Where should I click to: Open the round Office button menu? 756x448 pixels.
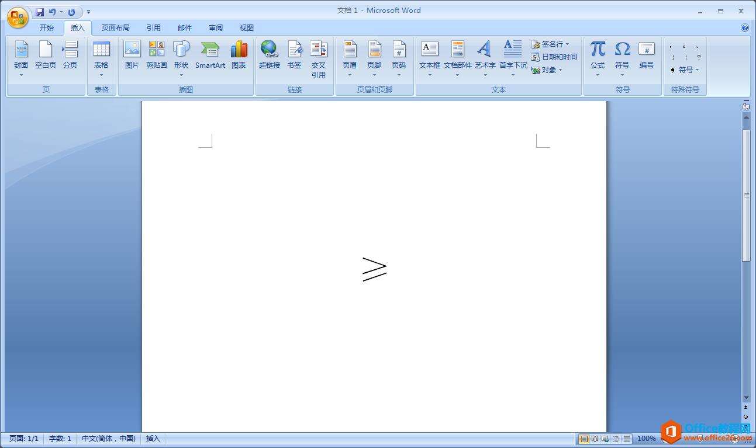[18, 17]
